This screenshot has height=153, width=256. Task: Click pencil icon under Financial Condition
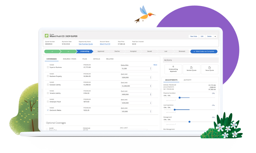click(175, 100)
